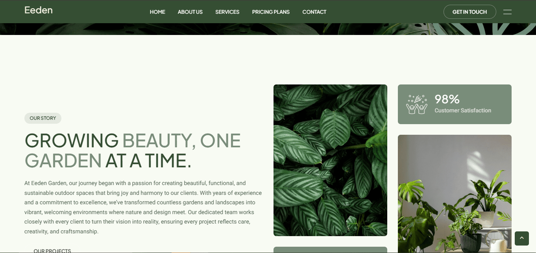Open PRICING PLANS from the navbar
The width and height of the screenshot is (536, 253).
tap(271, 12)
